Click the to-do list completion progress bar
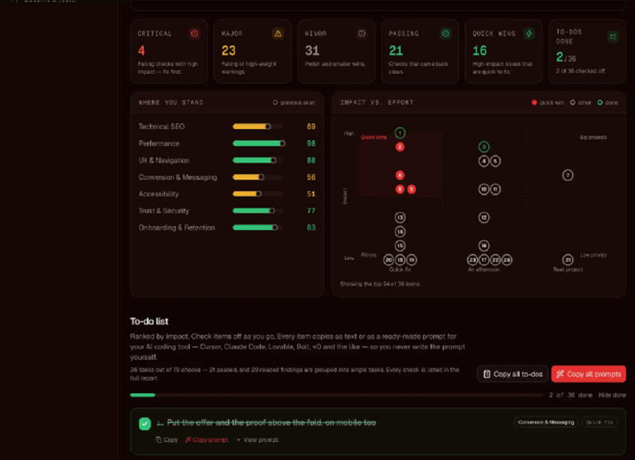This screenshot has width=635, height=460. 337,395
